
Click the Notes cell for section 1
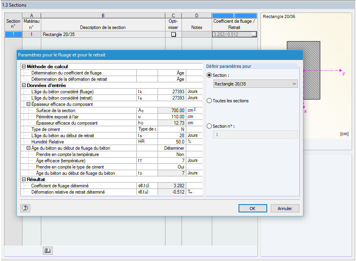(197, 34)
